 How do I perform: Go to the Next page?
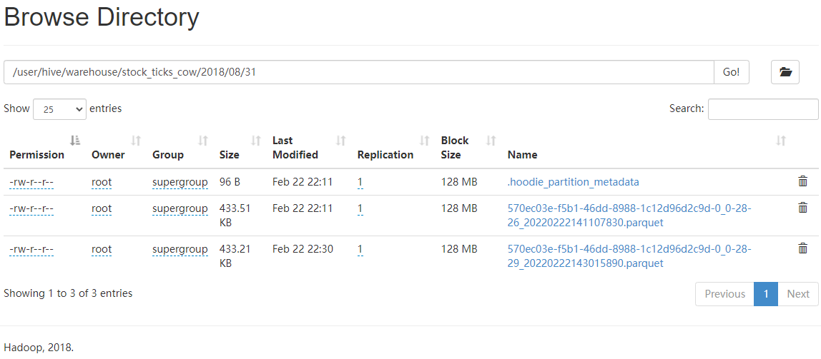798,294
